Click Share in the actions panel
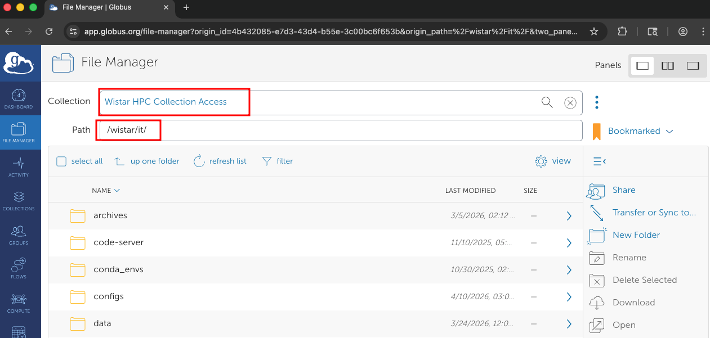 (624, 190)
